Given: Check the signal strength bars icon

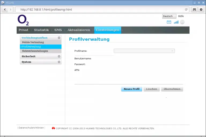Looking at the screenshot, I should [x=176, y=22].
